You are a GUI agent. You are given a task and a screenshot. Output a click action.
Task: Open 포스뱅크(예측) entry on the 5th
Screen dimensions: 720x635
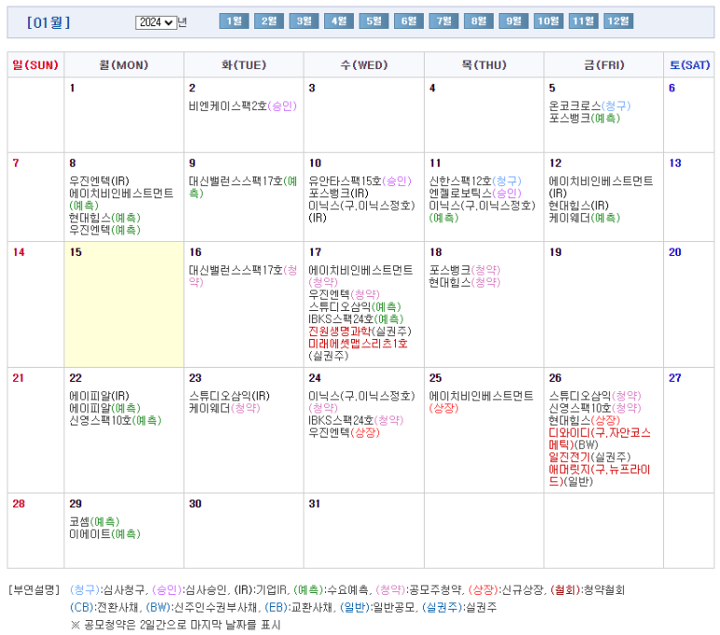click(x=585, y=118)
